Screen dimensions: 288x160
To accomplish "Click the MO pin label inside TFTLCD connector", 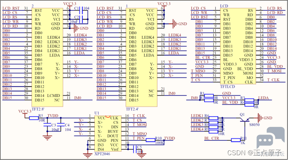I will (250, 78).
